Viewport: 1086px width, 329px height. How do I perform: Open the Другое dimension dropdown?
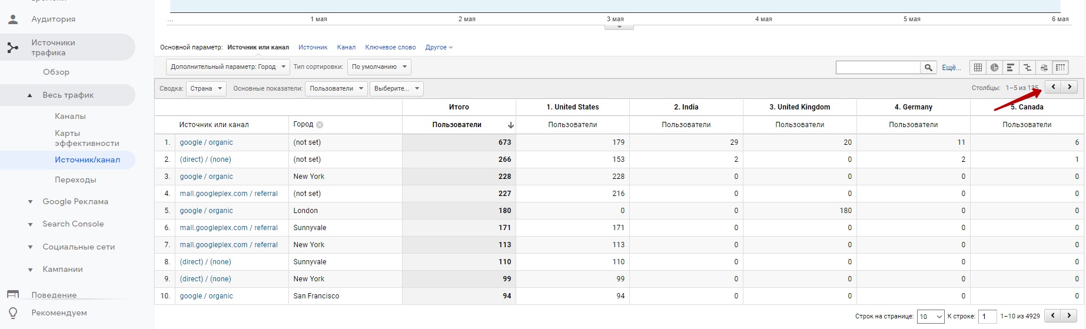tap(439, 47)
